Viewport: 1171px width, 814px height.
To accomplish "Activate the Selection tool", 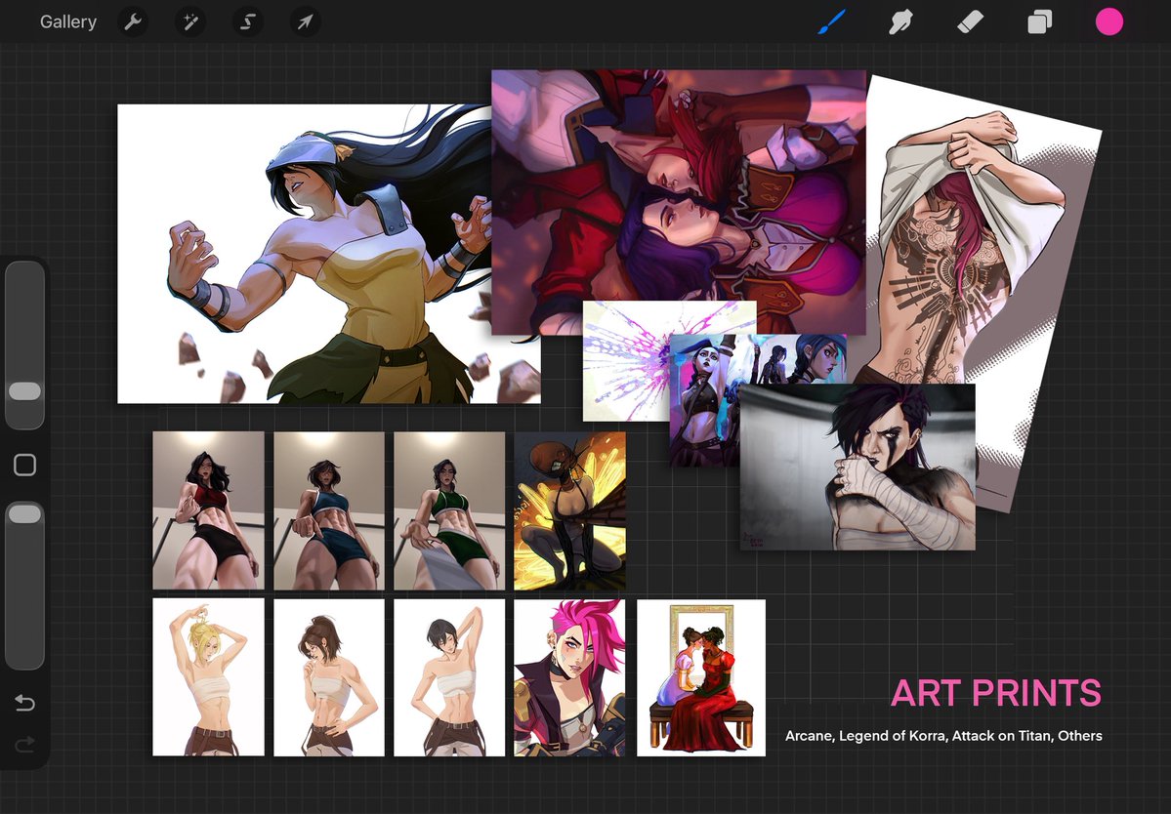I will tap(247, 21).
